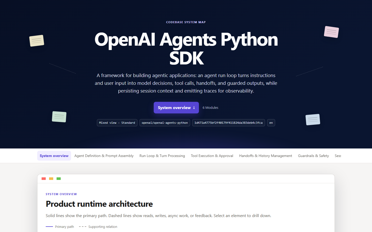Click the pink sticky note icon
The width and height of the screenshot is (372, 232).
pyautogui.click(x=331, y=32)
